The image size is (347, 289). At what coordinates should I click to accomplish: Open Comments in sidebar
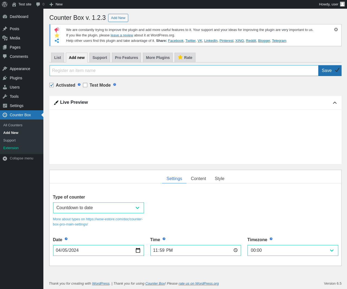[22, 56]
